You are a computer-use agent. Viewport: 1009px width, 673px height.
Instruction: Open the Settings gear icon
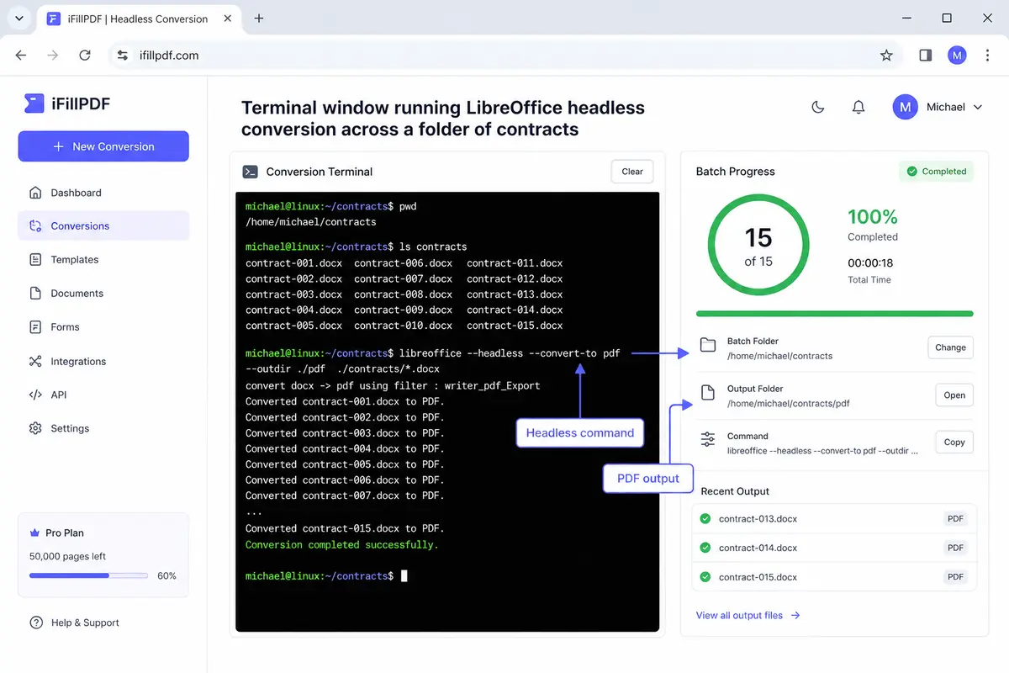35,428
